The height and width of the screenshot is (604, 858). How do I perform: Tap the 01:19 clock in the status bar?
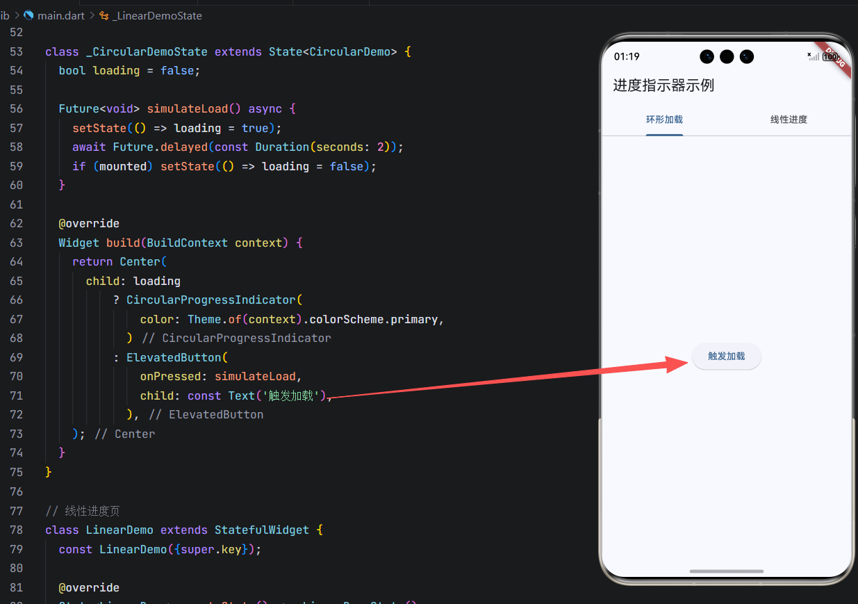tap(627, 57)
